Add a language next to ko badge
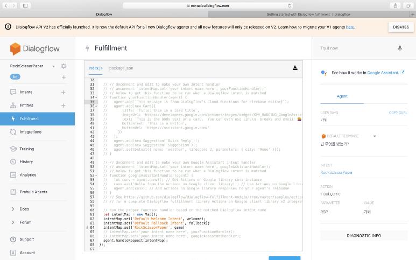This screenshot has height=260, width=416. pyautogui.click(x=64, y=78)
